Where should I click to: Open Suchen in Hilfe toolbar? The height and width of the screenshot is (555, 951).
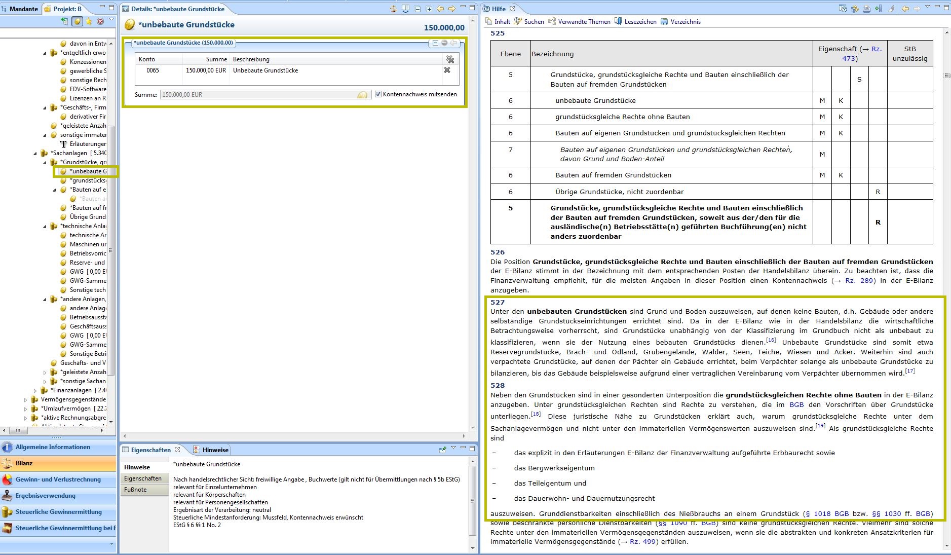529,22
